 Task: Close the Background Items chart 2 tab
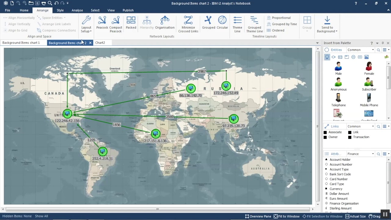90,43
